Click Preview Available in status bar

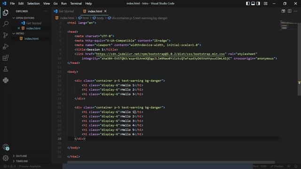tap(30, 166)
